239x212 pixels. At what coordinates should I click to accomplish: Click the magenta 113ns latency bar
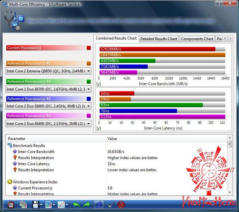click(x=162, y=117)
